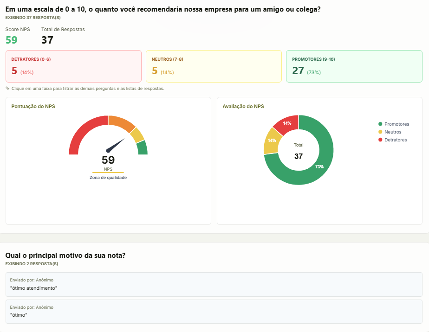The width and height of the screenshot is (429, 332).
Task: Open the "ótimo" anonymous response
Action: click(214, 312)
